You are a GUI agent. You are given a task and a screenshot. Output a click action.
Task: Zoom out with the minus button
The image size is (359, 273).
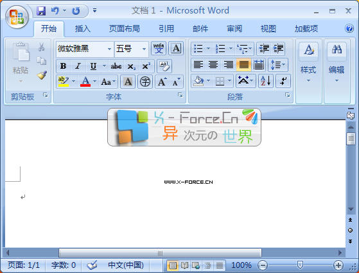point(263,265)
